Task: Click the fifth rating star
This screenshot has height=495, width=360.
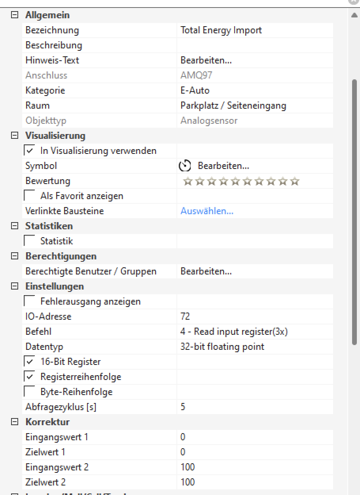Action: pyautogui.click(x=235, y=181)
